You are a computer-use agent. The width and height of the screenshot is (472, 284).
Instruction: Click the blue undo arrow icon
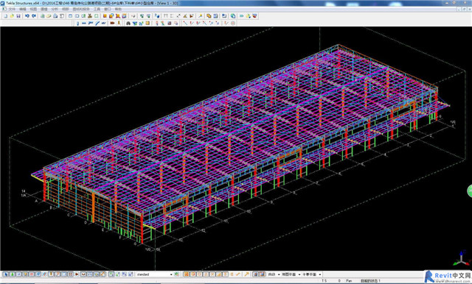(x=27, y=16)
